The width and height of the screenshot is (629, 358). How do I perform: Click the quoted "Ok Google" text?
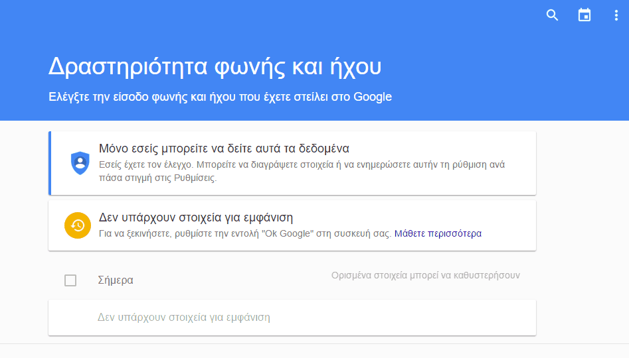[x=288, y=233]
